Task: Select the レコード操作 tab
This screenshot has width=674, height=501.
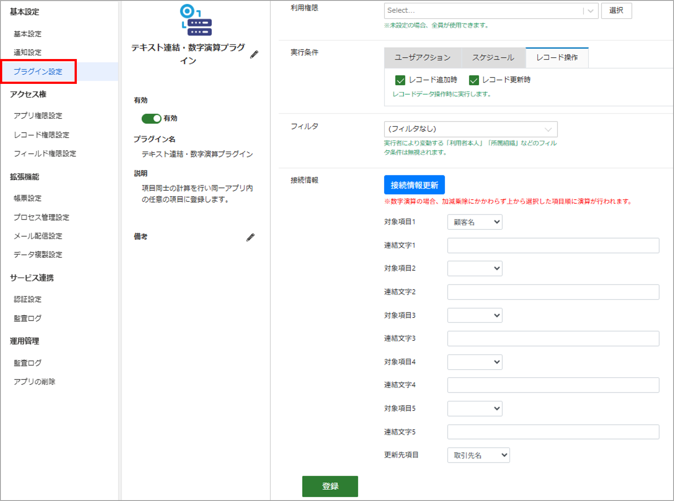Action: pos(557,58)
